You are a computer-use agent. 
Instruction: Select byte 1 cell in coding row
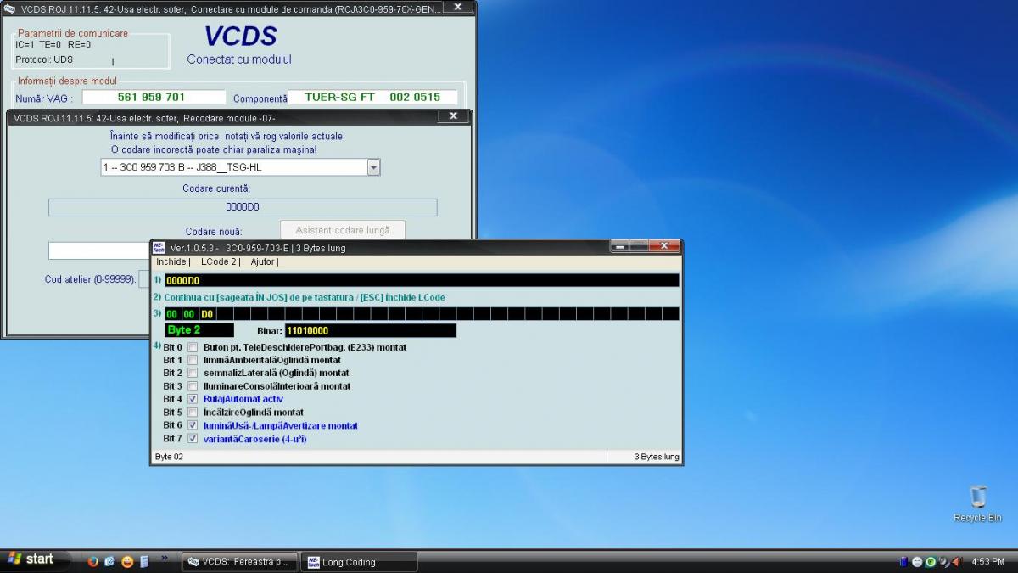[189, 314]
